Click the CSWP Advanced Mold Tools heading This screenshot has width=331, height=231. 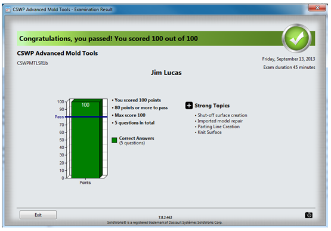57,53
